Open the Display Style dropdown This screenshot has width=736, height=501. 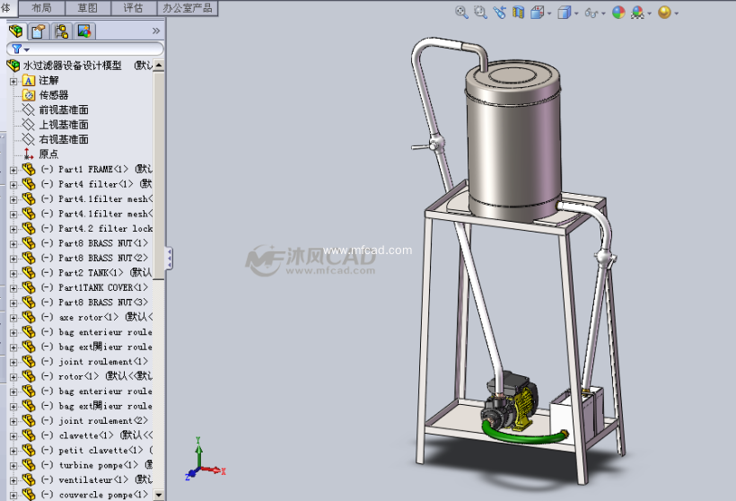tap(566, 13)
